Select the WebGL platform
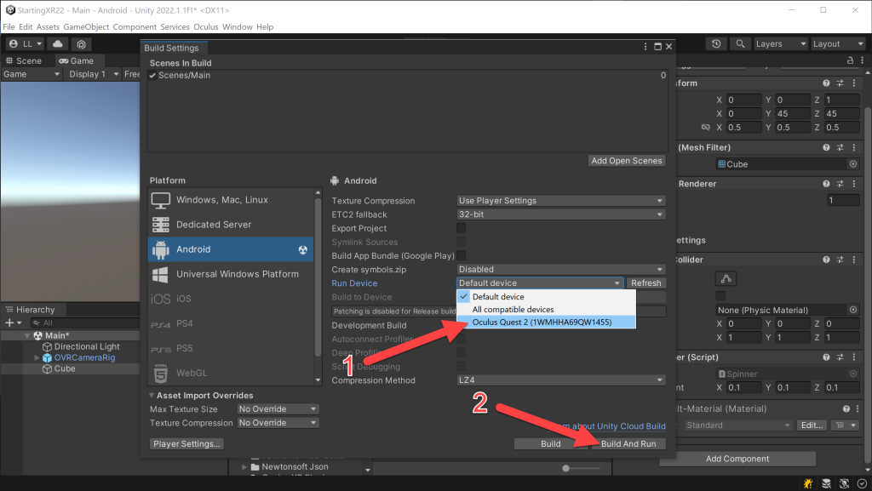Viewport: 872px width, 491px height. click(231, 373)
